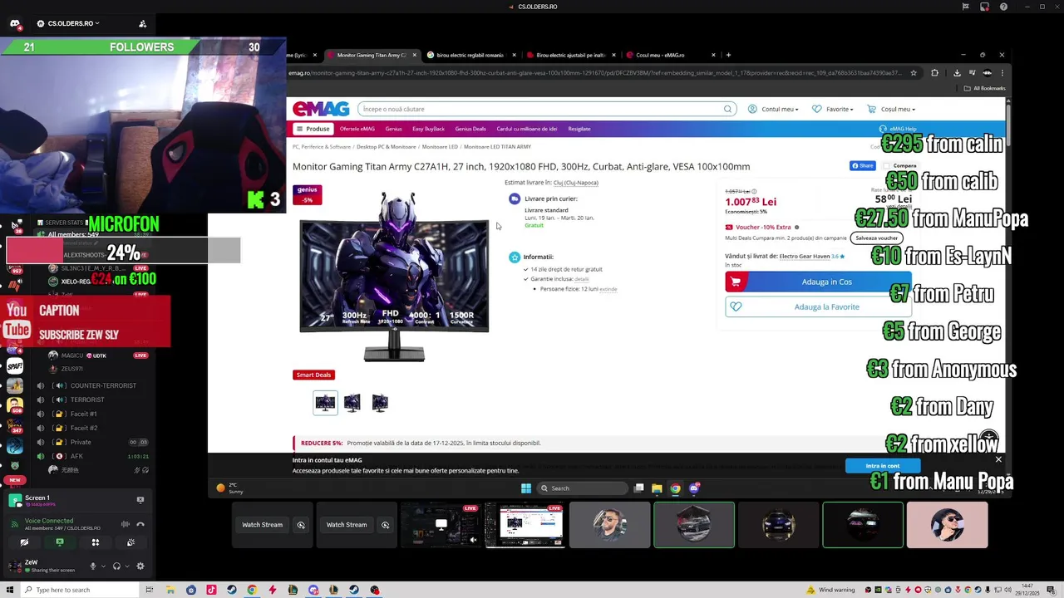Open Electro Gear Haven seller link
Viewport: 1064px width, 598px height.
tap(805, 257)
